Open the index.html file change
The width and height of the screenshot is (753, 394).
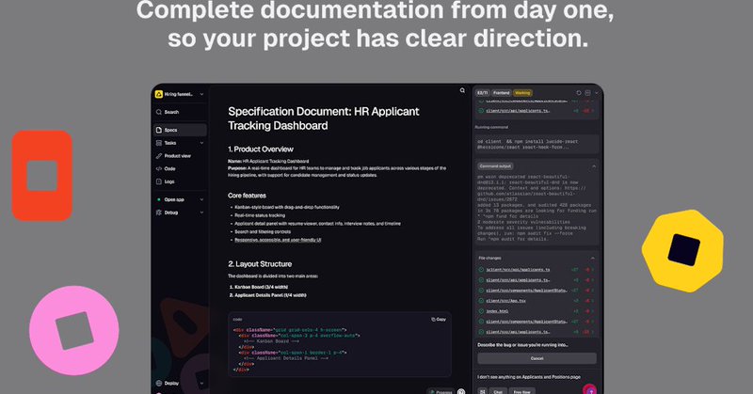(x=497, y=311)
